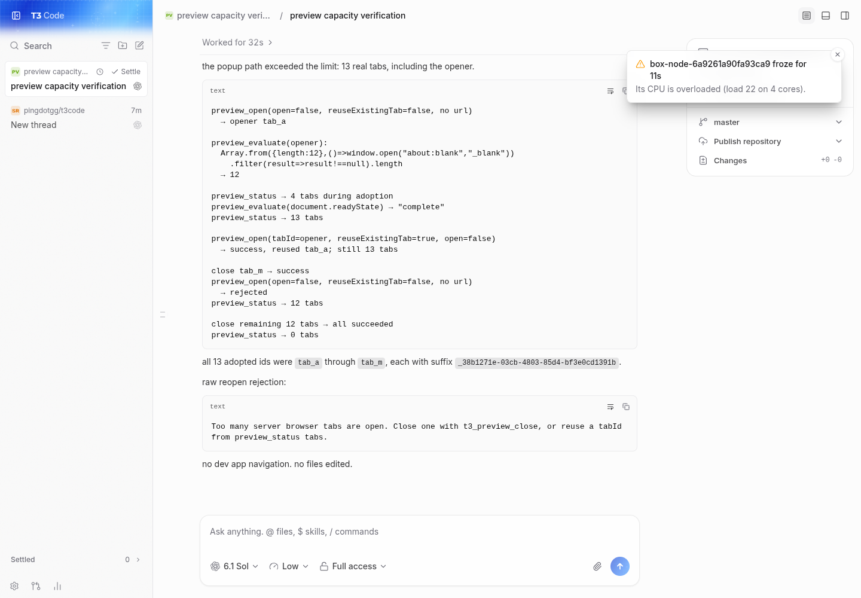This screenshot has width=861, height=598.
Task: Open the master branch dropdown
Action: pos(770,122)
